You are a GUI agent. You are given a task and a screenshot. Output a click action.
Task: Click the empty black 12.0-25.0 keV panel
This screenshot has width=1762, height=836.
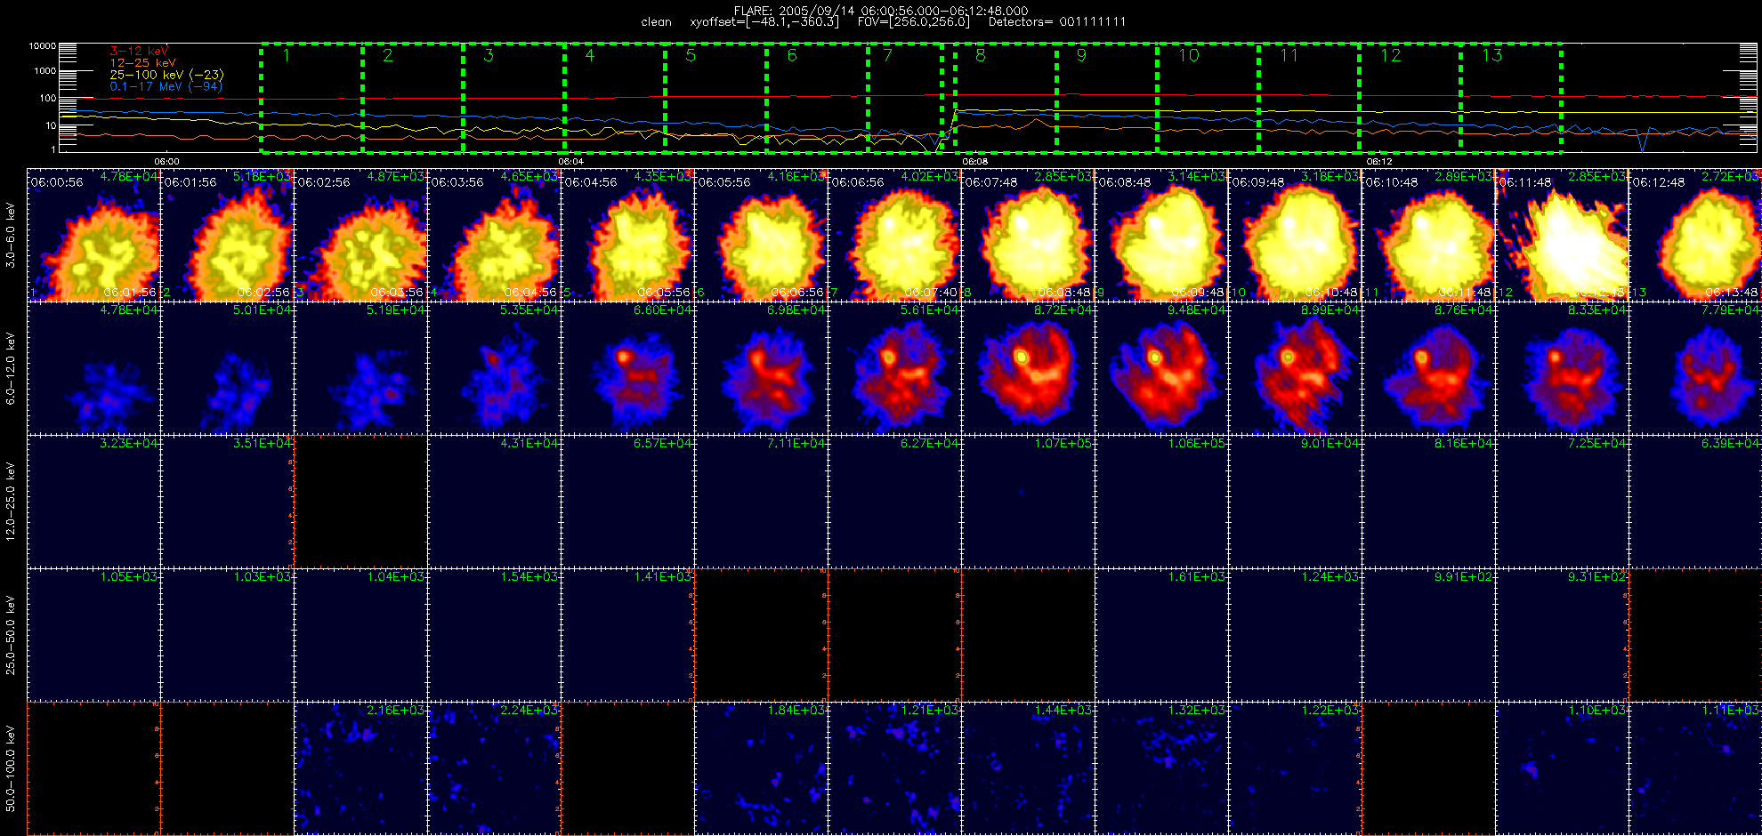tap(361, 502)
